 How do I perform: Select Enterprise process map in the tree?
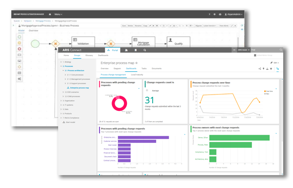[x=78, y=88]
